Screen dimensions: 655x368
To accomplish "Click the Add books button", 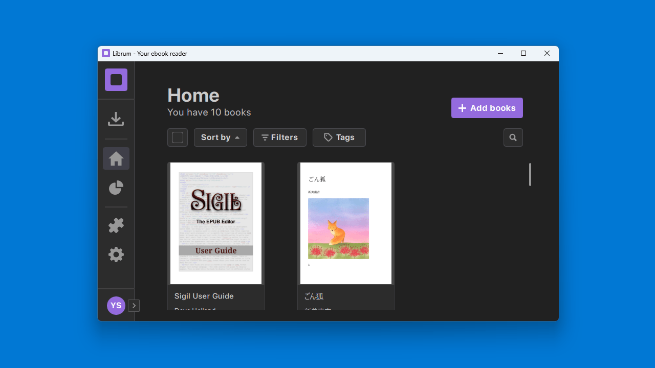I will click(x=487, y=108).
